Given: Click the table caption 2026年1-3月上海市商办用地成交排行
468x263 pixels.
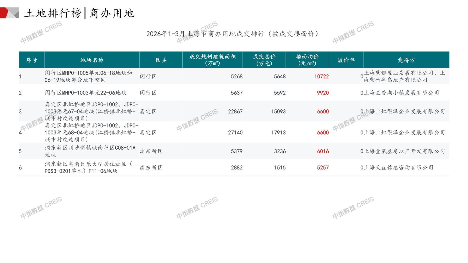Looking at the screenshot, I should click(232, 34).
